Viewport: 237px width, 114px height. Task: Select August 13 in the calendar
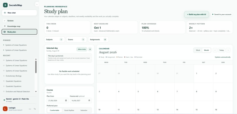coord(165,107)
